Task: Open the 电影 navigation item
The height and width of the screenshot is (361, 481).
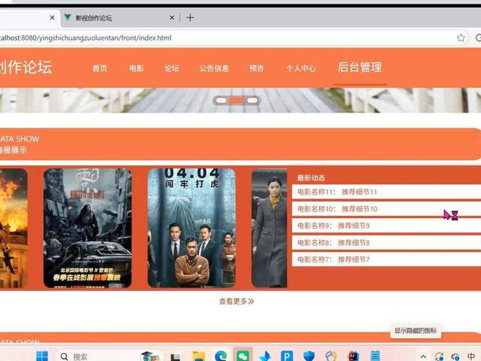Action: [x=136, y=68]
